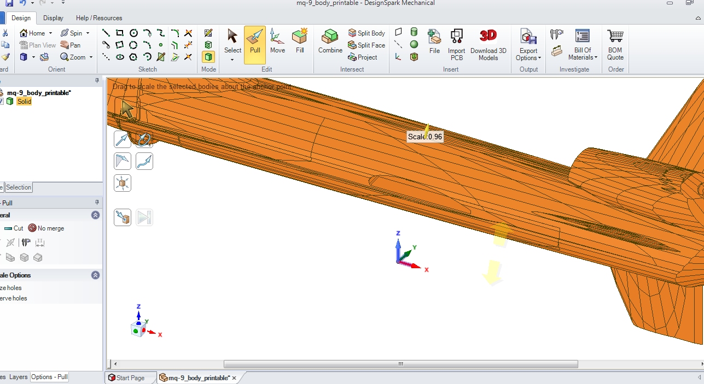Choose the Split Body tool
The height and width of the screenshot is (384, 704).
pyautogui.click(x=366, y=33)
